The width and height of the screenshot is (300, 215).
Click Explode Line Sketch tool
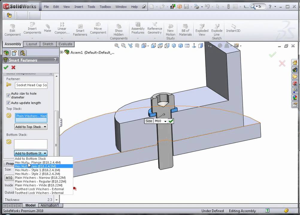[x=217, y=32]
